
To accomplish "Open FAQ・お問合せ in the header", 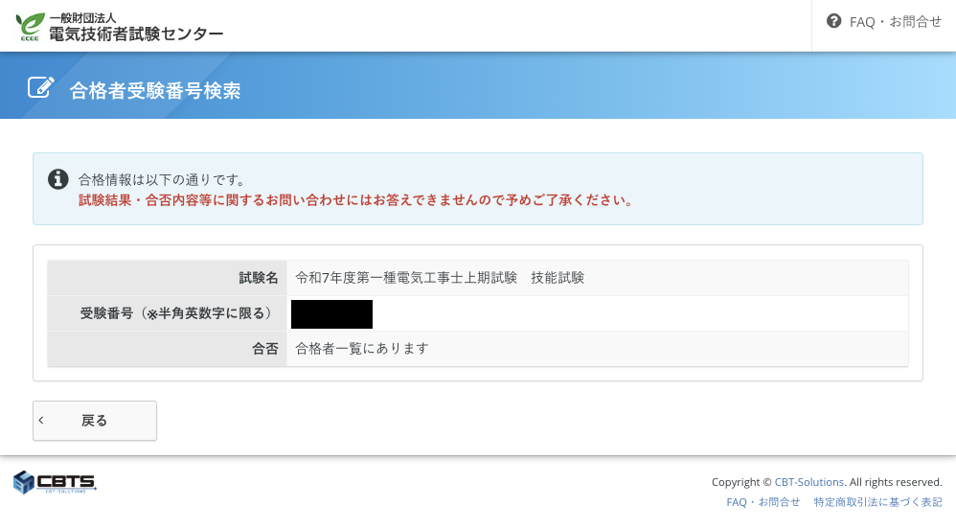I will (895, 21).
